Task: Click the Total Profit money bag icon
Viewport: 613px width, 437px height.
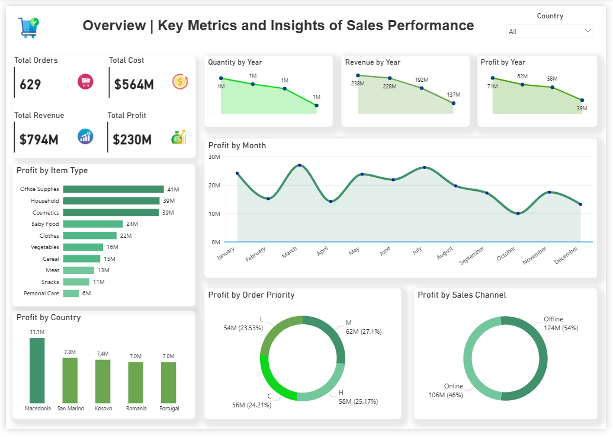Action: click(179, 137)
